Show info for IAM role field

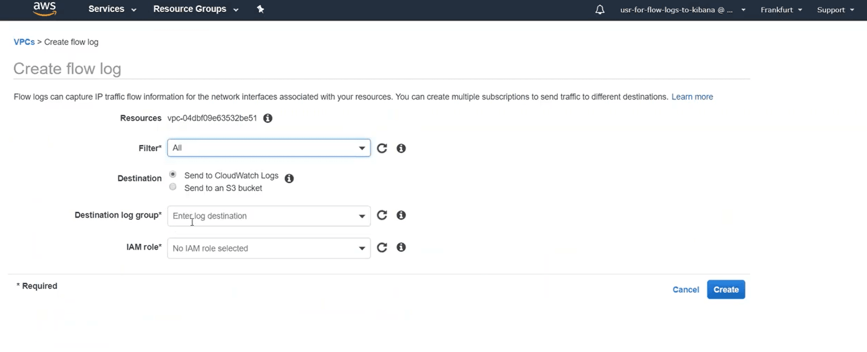click(x=401, y=248)
